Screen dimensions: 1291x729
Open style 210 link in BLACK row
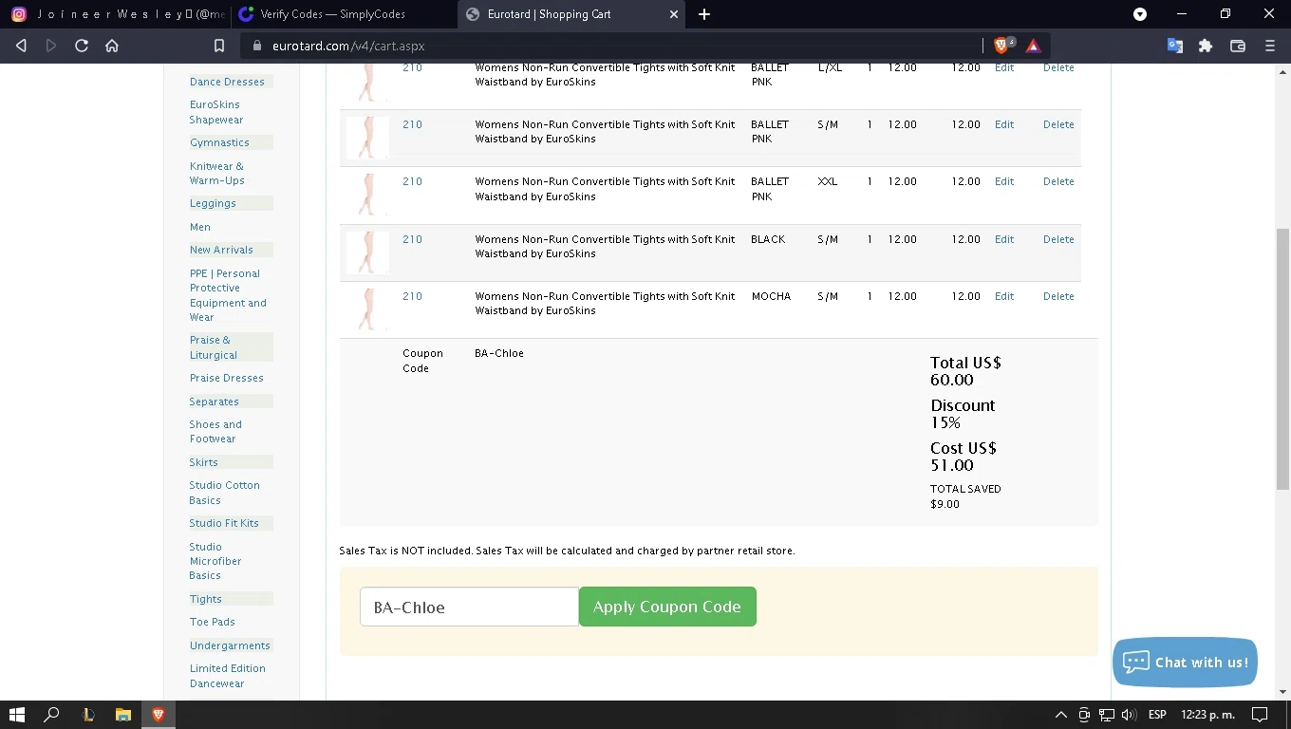point(412,239)
